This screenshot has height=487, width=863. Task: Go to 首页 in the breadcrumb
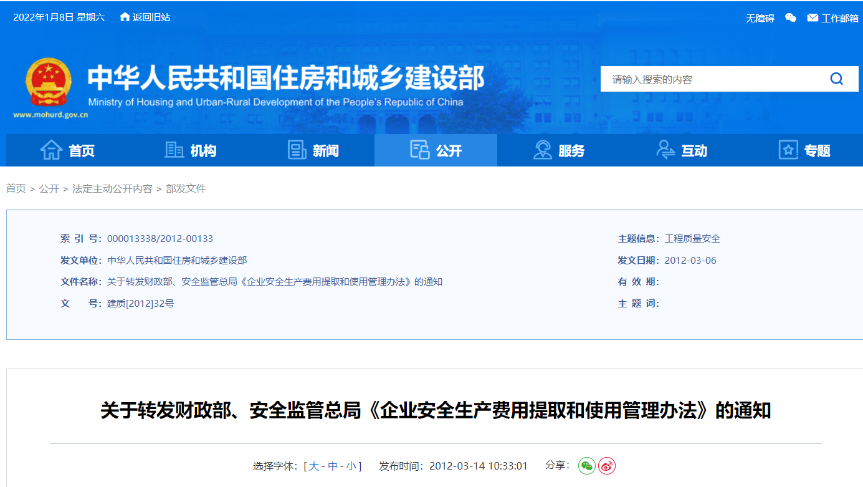point(16,188)
